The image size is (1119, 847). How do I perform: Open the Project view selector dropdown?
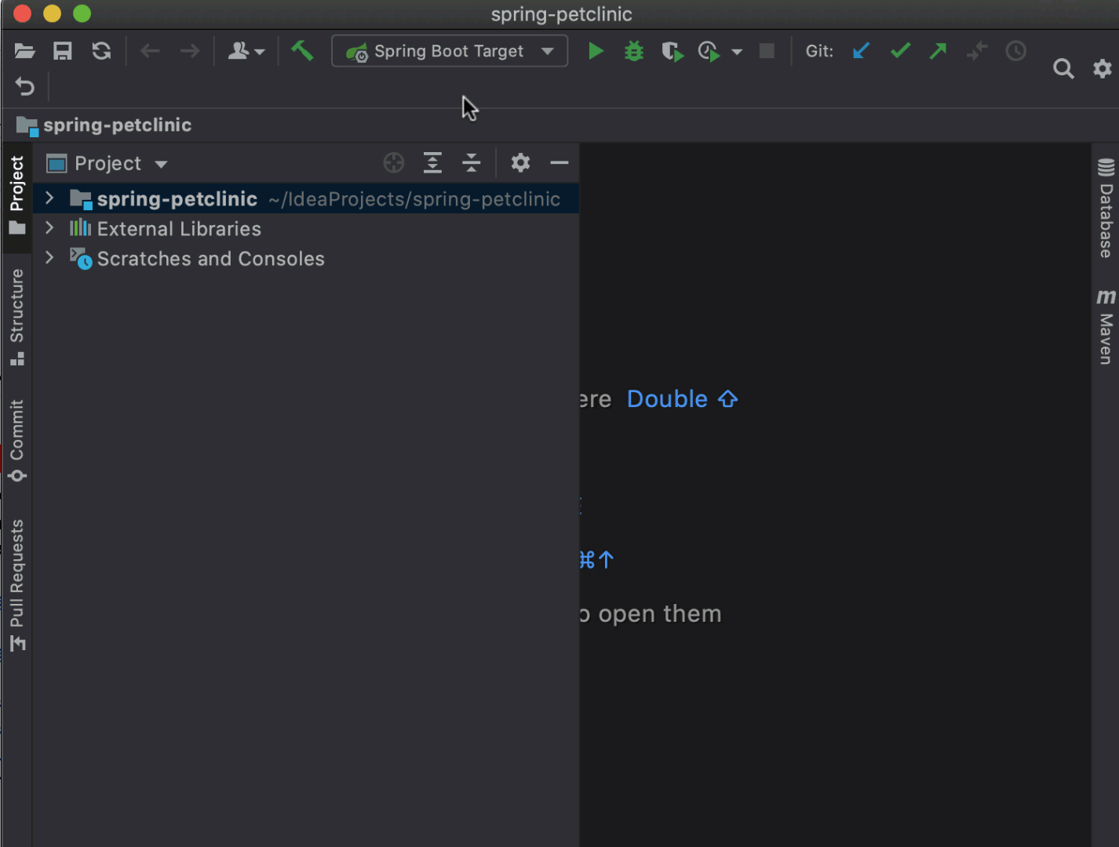[x=108, y=163]
